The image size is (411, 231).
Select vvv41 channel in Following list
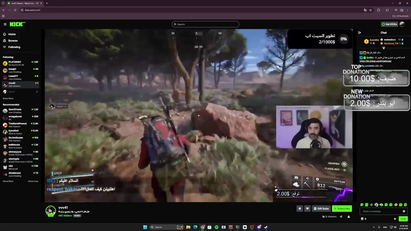click(x=21, y=84)
